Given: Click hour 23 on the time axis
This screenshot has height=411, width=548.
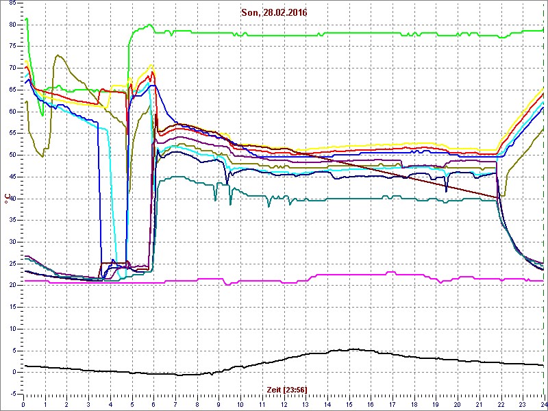Looking at the screenshot, I should point(523,404).
